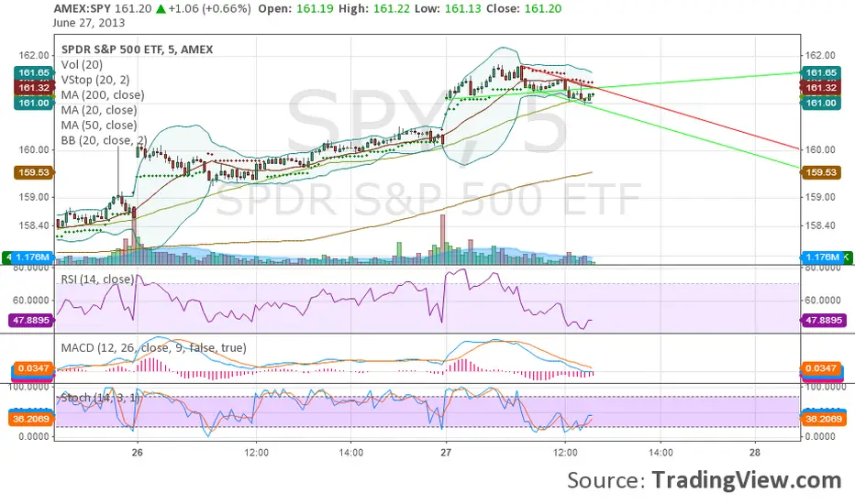The image size is (855, 504).
Task: Select the SPDR S&P 500 ETF, 5, AMEX legend title
Action: [137, 49]
